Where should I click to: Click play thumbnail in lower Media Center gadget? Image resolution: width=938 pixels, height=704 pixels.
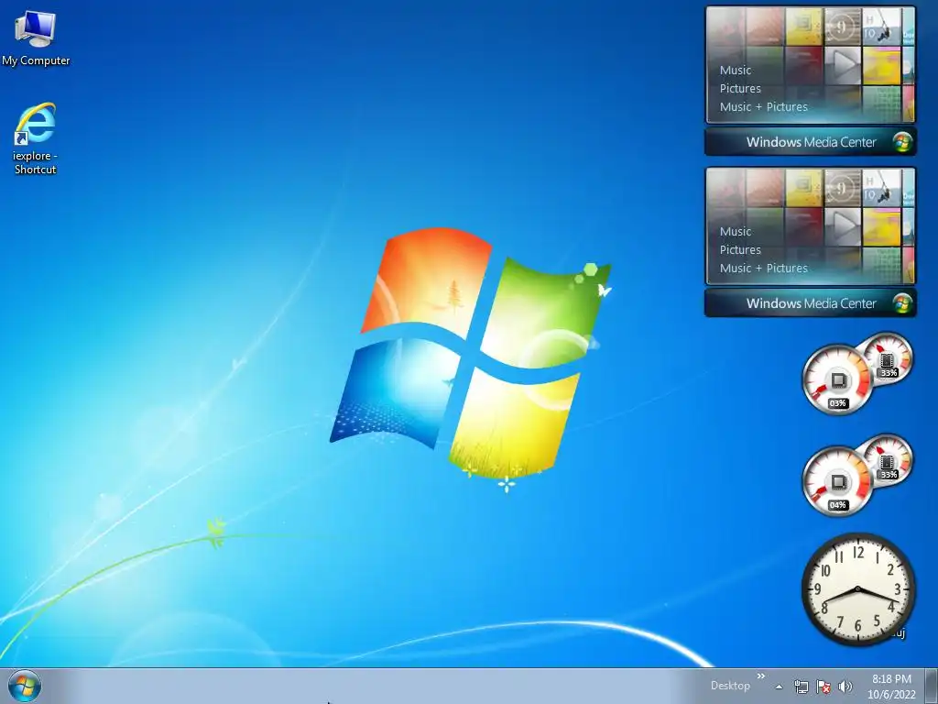pyautogui.click(x=843, y=227)
